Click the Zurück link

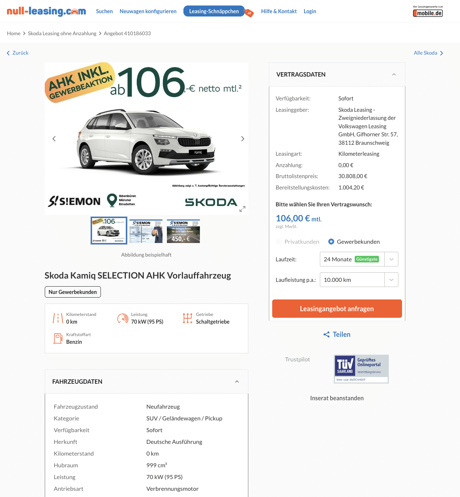(21, 53)
